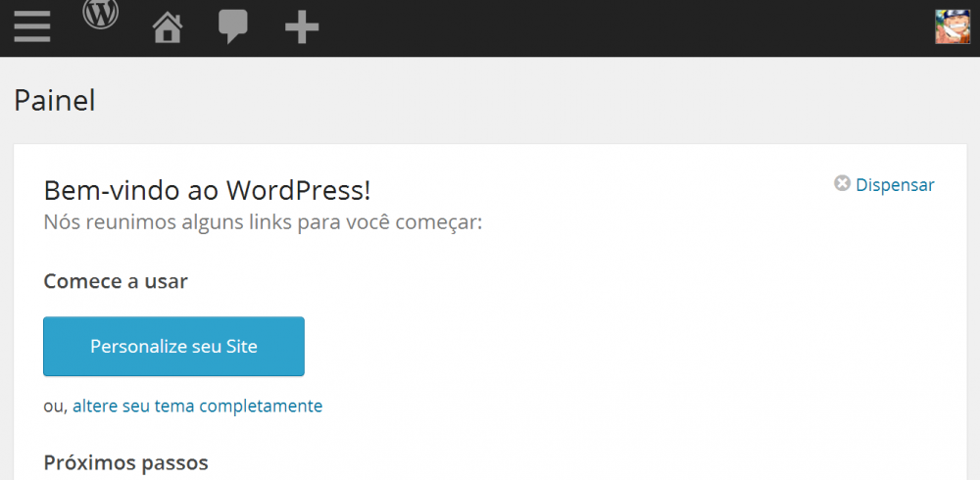Click the circled X icon beside Dispensar
Viewport: 980px width, 480px height.
(842, 183)
